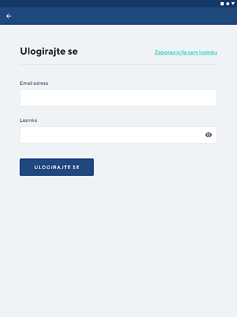Click the word lozinku in the forgot link

click(x=208, y=53)
